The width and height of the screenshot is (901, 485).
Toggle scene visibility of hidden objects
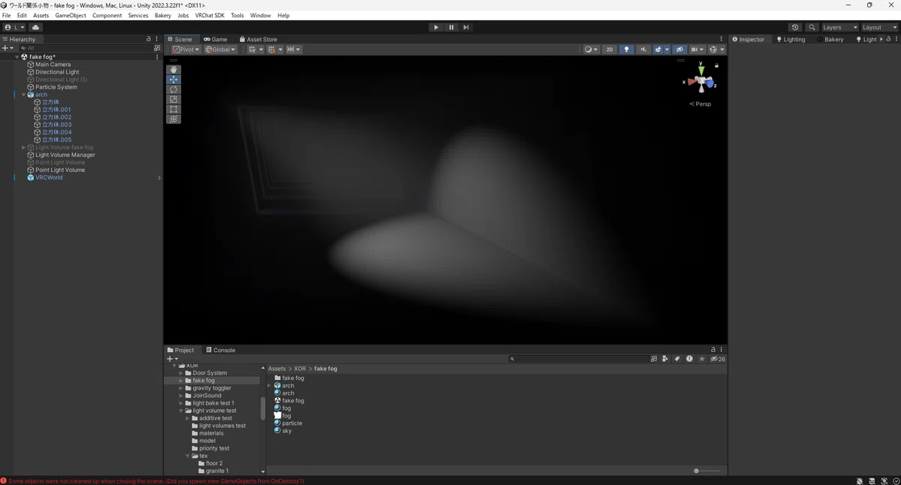(680, 50)
